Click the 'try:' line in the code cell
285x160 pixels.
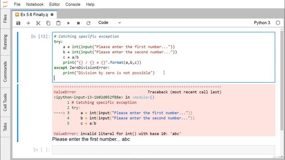click(58, 42)
